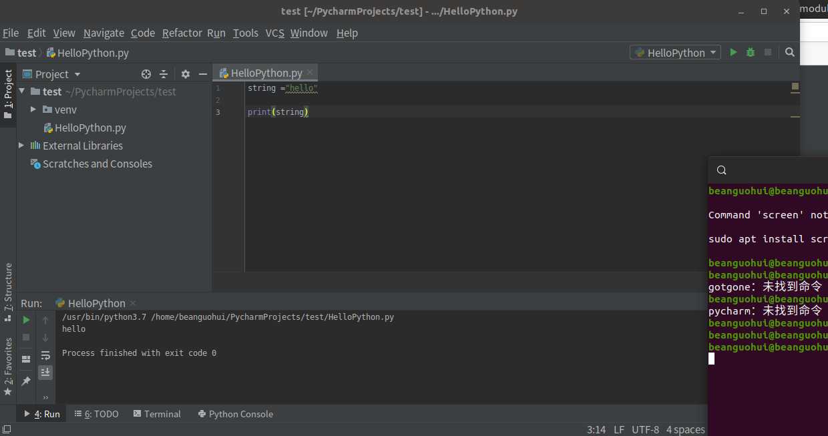Toggle soft-wrap in Run console
Screen dimensions: 828x436
[45, 355]
